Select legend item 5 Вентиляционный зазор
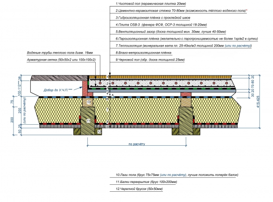This screenshot has height=202, width=273. 171,32
